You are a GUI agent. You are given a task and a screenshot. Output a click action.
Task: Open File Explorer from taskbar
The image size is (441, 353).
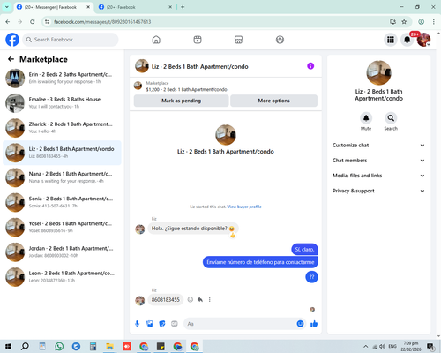click(x=109, y=347)
